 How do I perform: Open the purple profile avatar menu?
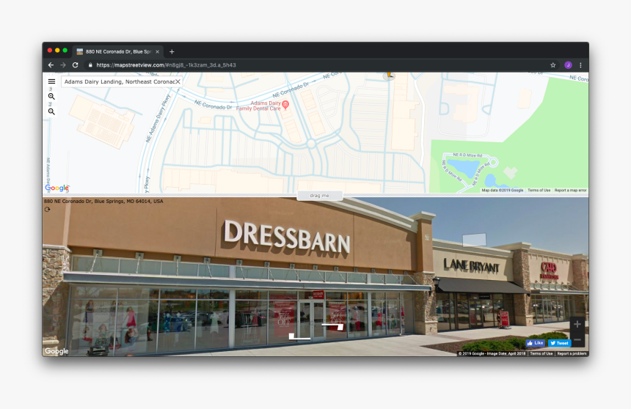[568, 65]
